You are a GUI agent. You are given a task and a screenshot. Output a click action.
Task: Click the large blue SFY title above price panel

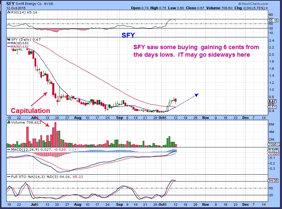pos(128,35)
